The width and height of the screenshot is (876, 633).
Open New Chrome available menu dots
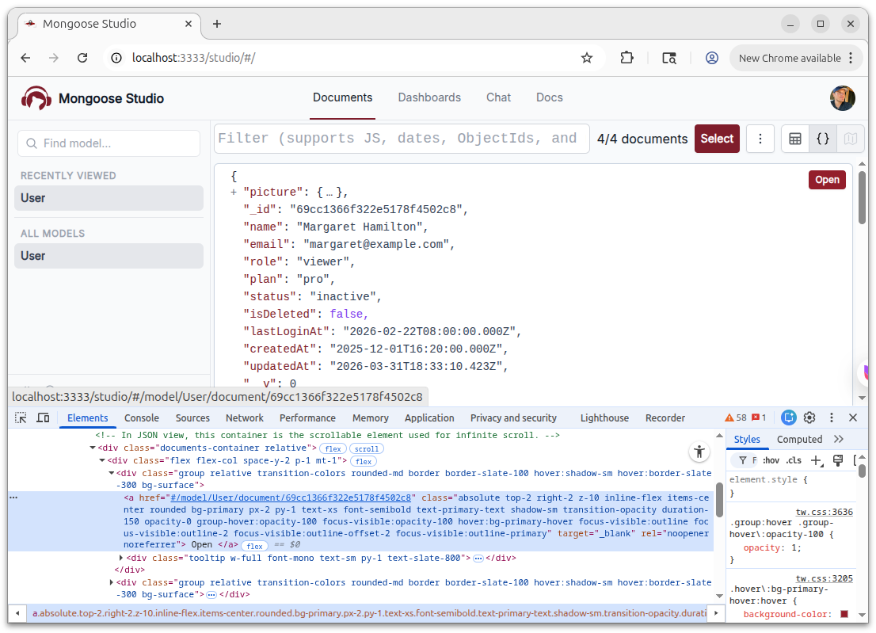pyautogui.click(x=851, y=58)
